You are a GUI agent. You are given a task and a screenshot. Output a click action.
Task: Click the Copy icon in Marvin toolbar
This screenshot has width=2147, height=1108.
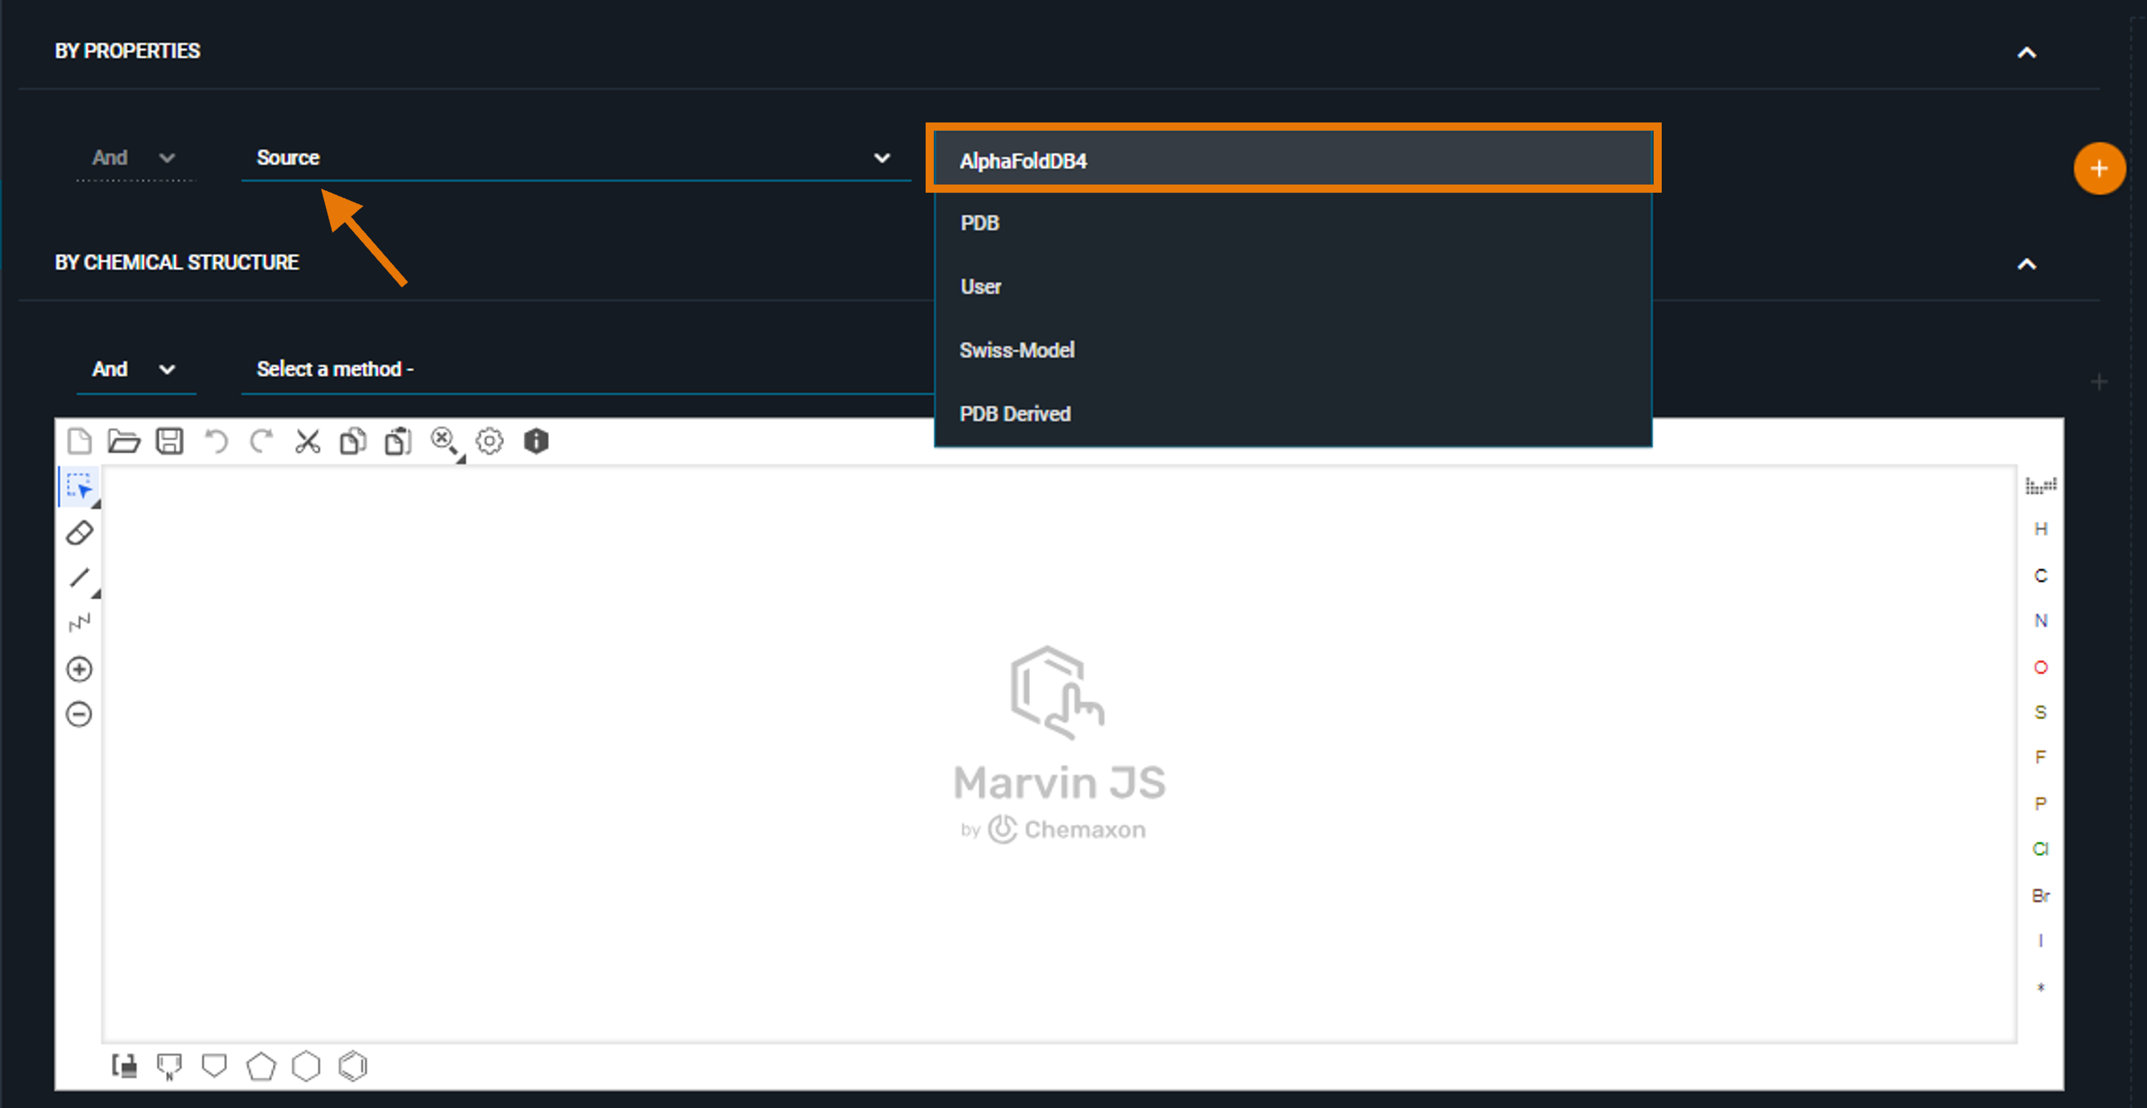353,441
